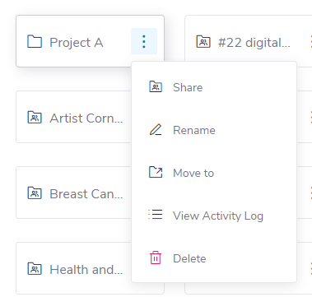Click the shared folder icon beside Breast Can...
The height and width of the screenshot is (297, 312).
pyautogui.click(x=35, y=193)
